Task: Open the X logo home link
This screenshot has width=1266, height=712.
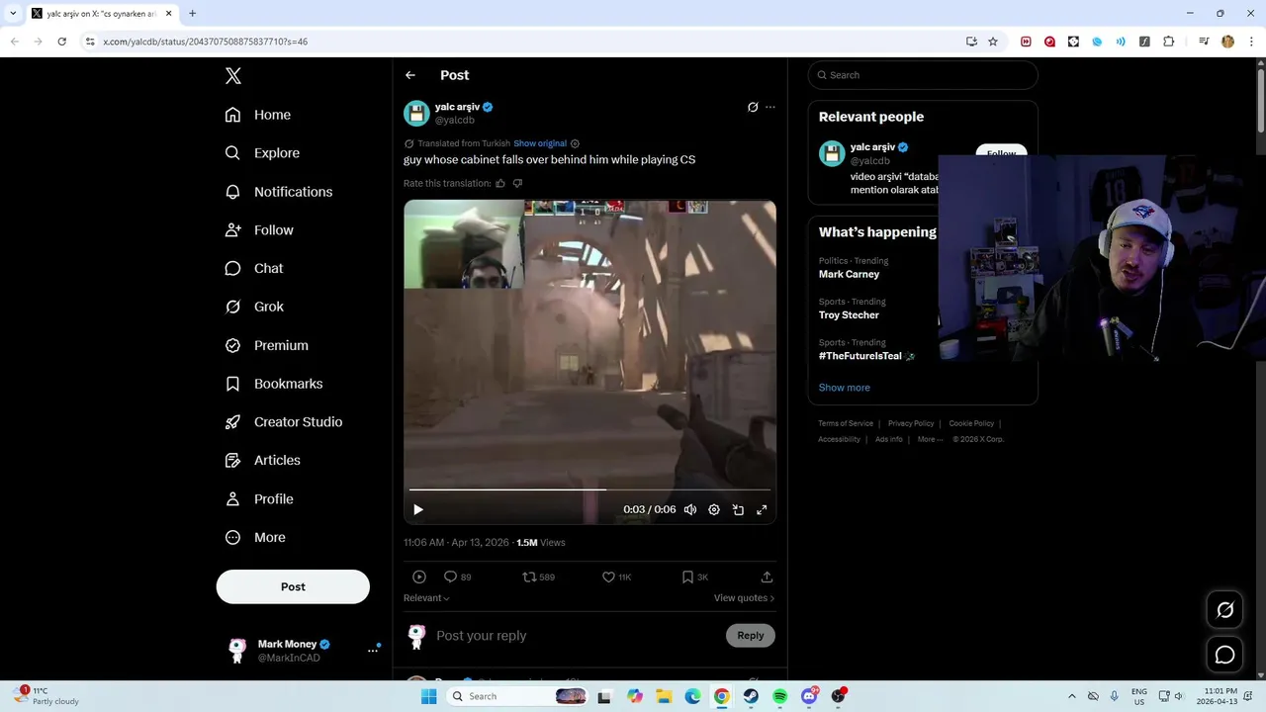Action: [x=233, y=76]
